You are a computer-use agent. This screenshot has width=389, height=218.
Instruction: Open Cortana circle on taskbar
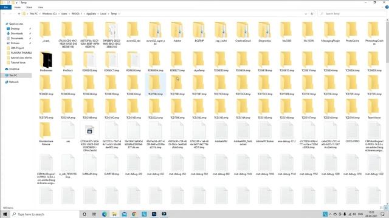point(84,214)
